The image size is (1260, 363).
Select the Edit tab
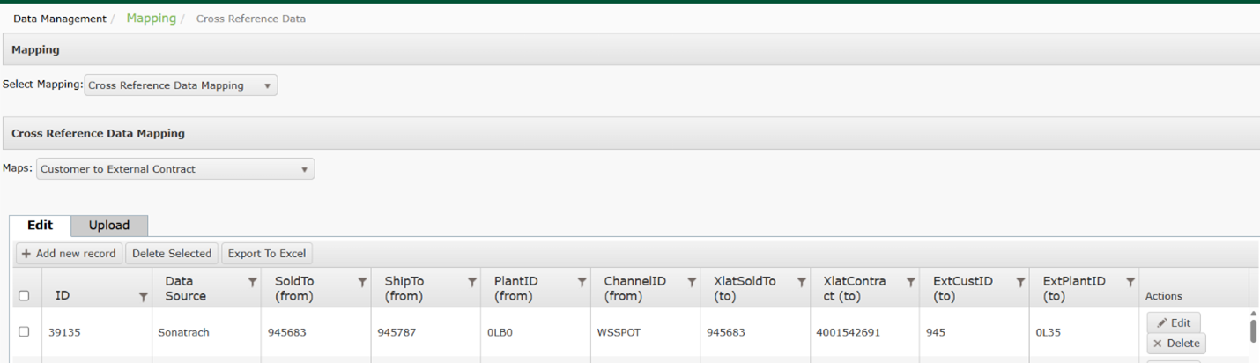(41, 226)
